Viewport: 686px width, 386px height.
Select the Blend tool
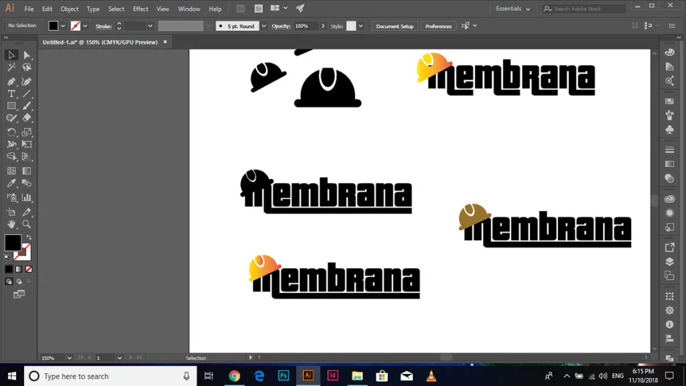tap(27, 184)
